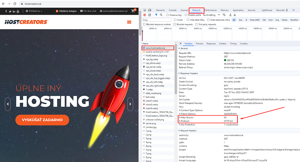300x162 pixels.
Task: Stop network recording with red record button
Action: (145, 15)
